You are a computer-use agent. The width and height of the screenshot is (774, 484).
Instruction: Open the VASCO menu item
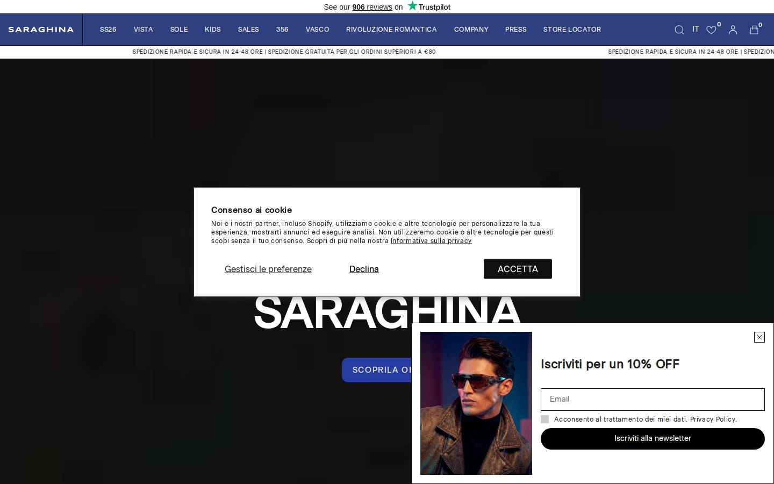click(317, 30)
